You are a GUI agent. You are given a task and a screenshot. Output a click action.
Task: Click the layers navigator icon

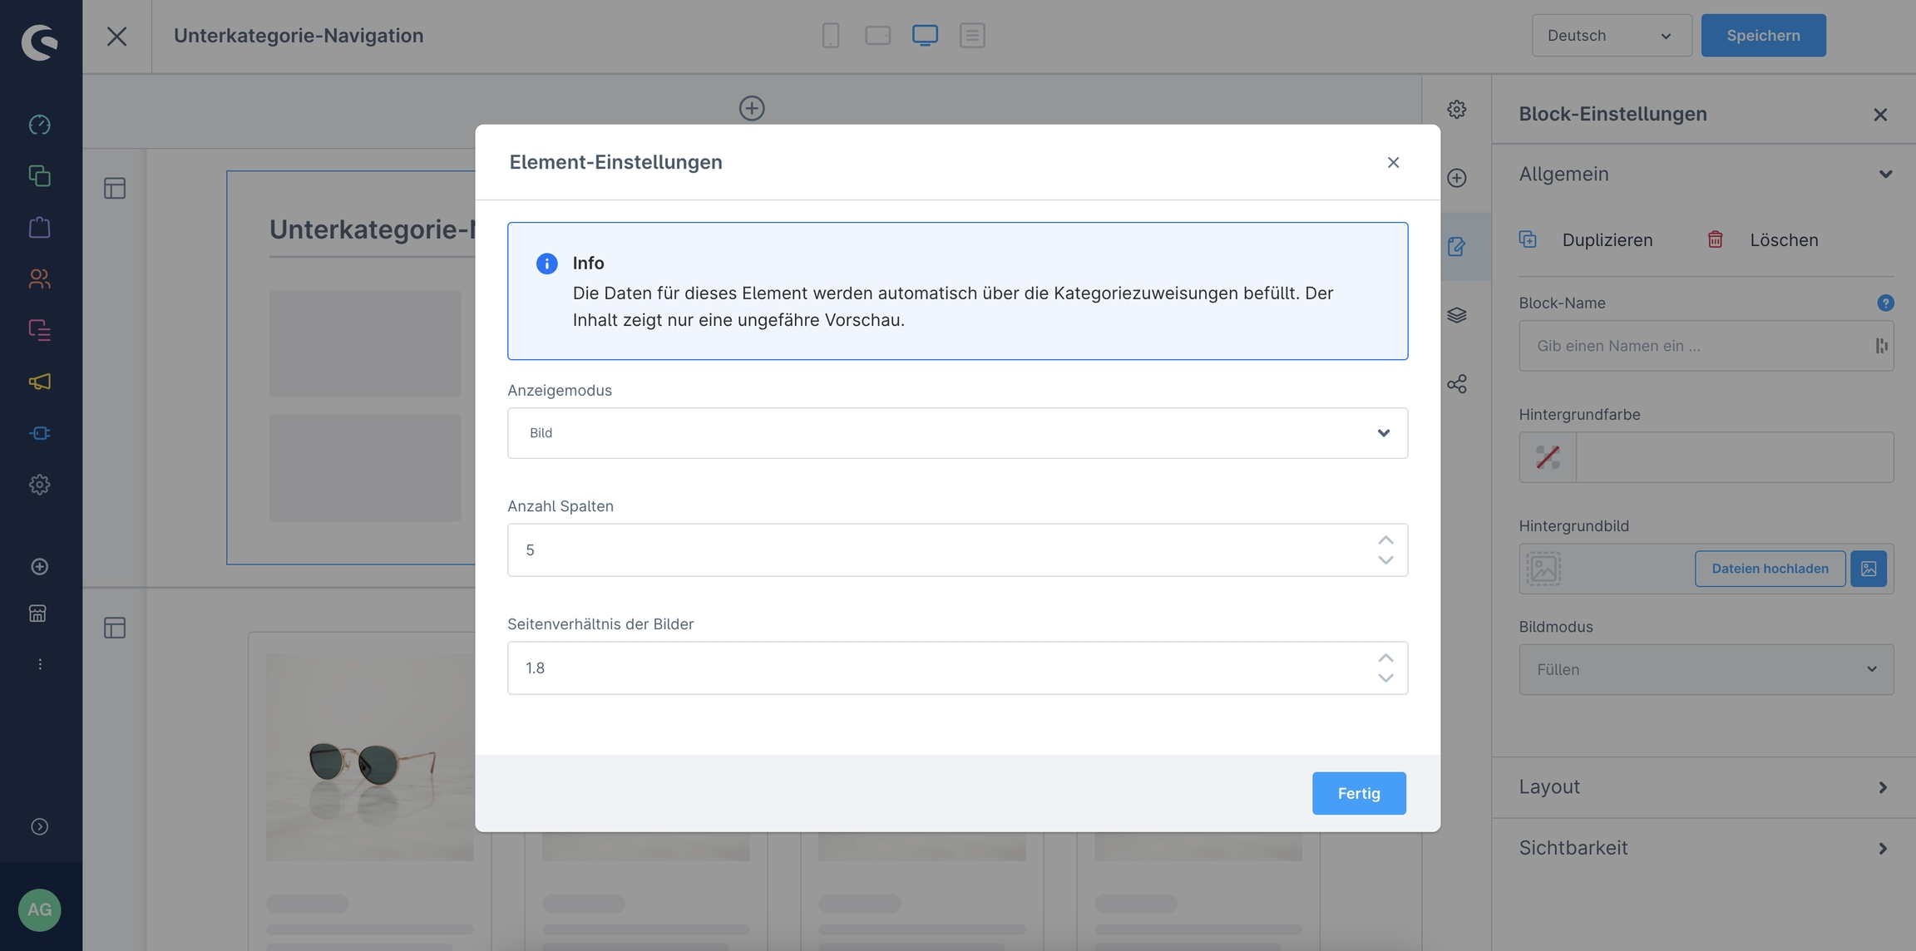click(x=1456, y=315)
